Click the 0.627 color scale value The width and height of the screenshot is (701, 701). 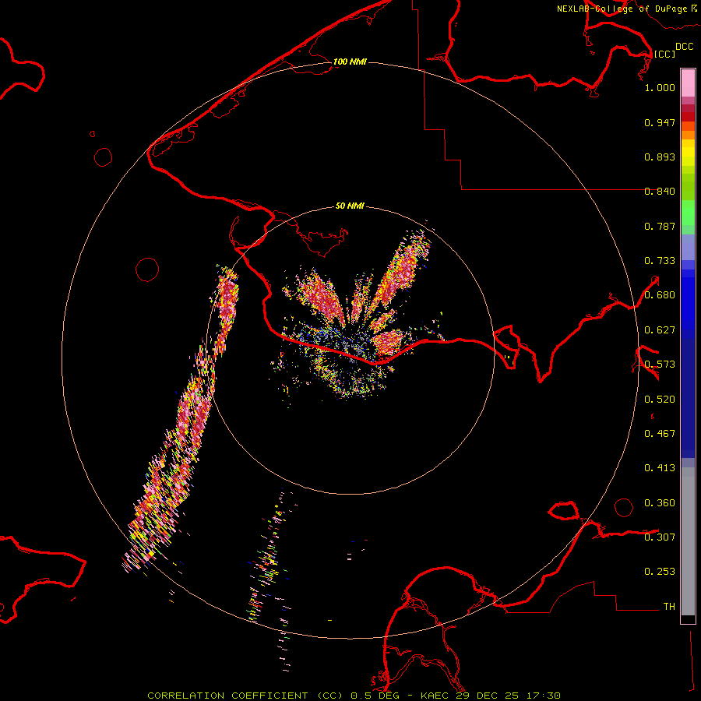660,330
